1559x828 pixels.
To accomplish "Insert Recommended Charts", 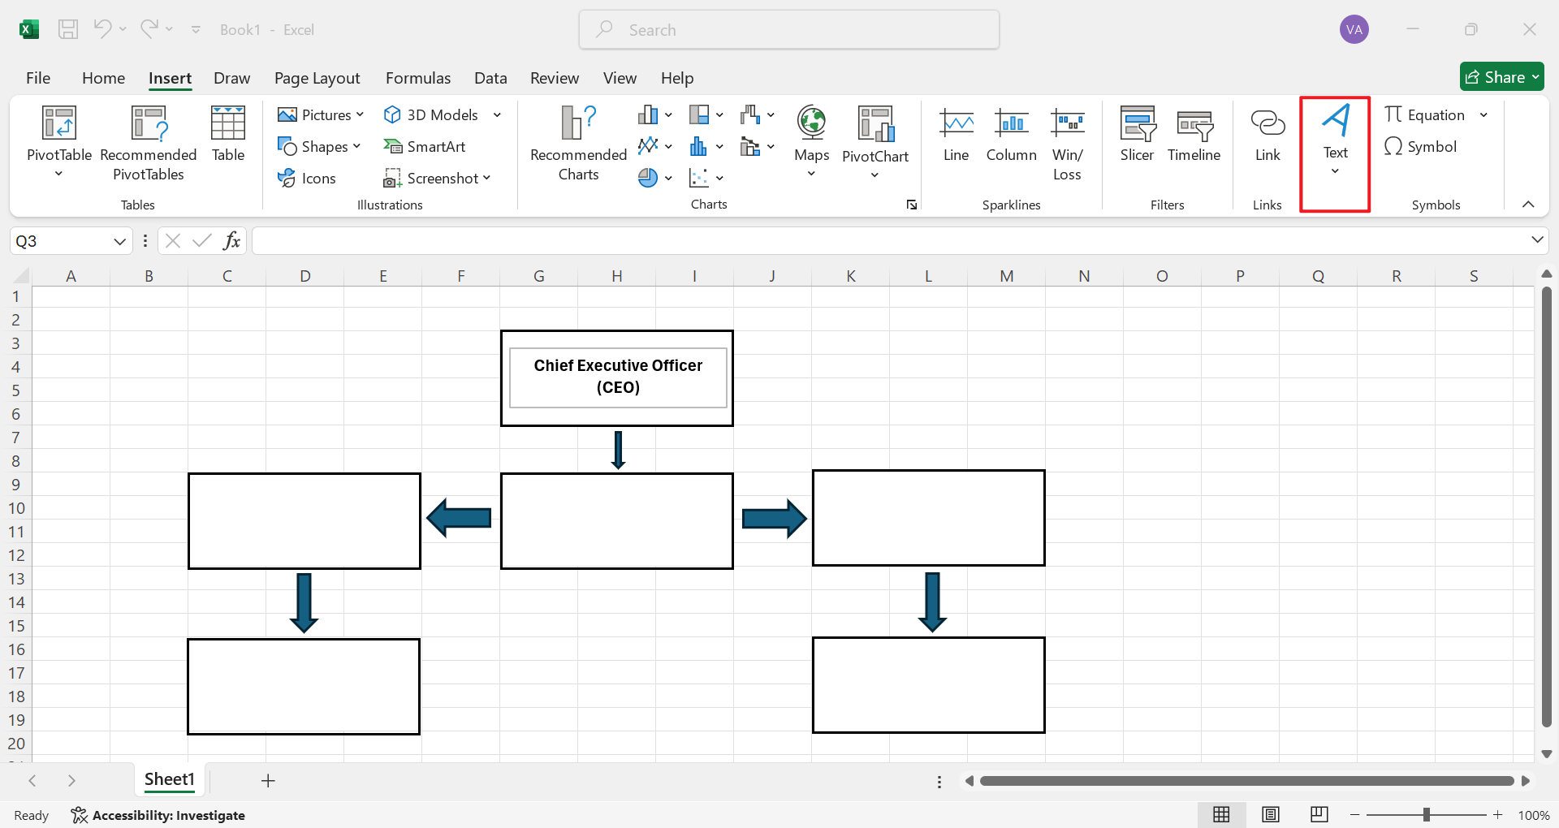I will (x=577, y=143).
